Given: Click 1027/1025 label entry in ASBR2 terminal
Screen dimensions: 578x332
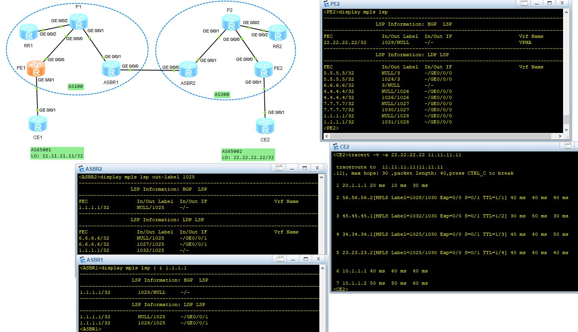Looking at the screenshot, I should 151,244.
